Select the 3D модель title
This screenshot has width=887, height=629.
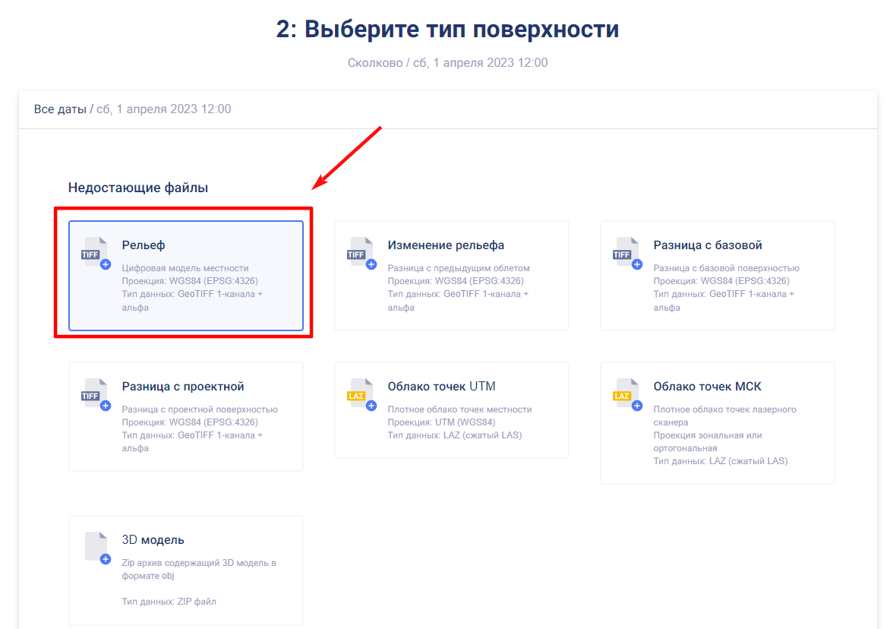(153, 540)
